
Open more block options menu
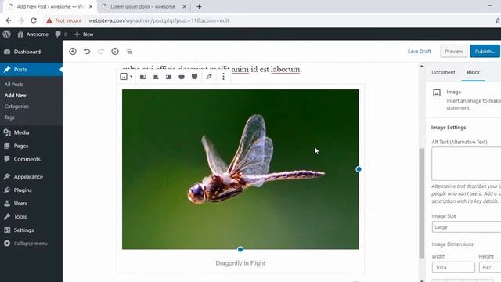point(223,77)
